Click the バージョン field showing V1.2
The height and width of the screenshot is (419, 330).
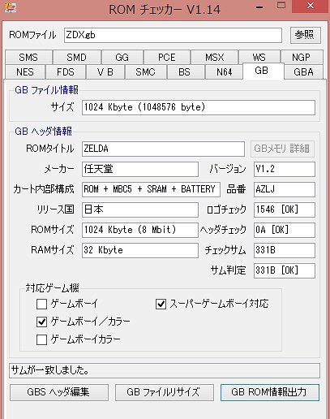coord(285,169)
